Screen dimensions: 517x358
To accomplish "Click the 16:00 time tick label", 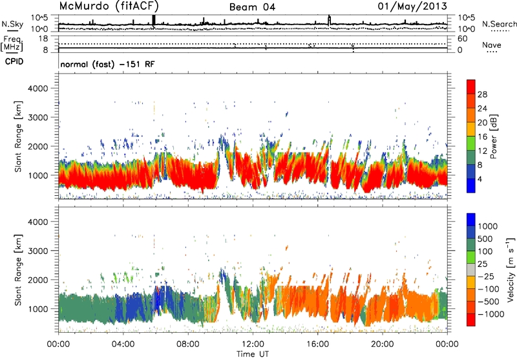I will (317, 344).
